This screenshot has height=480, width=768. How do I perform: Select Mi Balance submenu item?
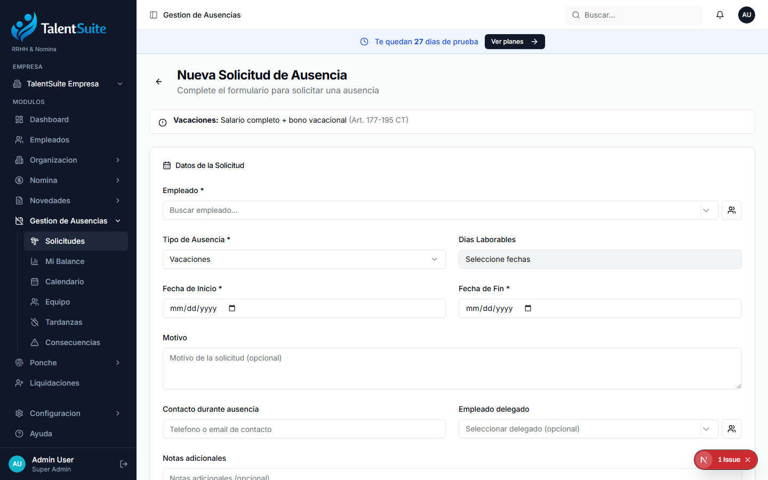(x=76, y=261)
